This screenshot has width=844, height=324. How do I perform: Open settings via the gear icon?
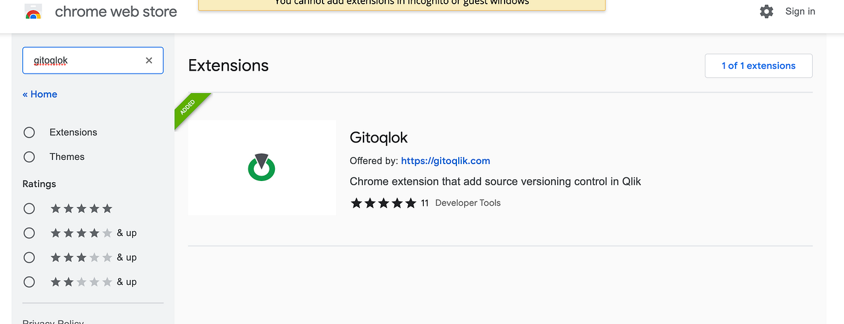(x=766, y=11)
